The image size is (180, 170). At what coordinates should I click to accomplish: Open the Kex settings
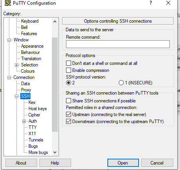tap(32, 102)
